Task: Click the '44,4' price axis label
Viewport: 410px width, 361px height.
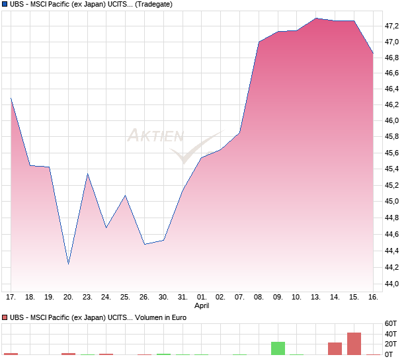Action: pos(391,251)
